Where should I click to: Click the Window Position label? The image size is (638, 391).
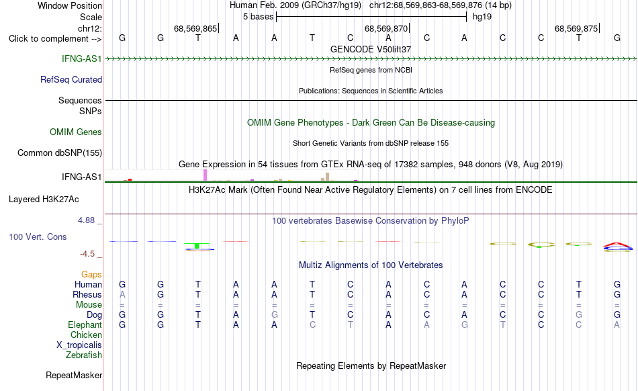tap(70, 5)
